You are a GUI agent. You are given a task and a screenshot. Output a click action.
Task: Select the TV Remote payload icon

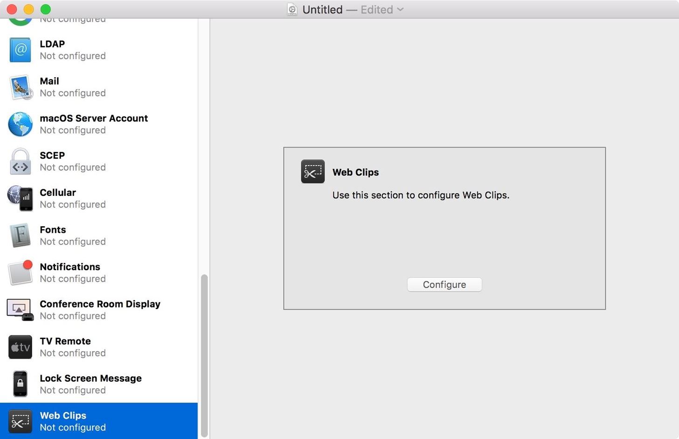pyautogui.click(x=20, y=347)
